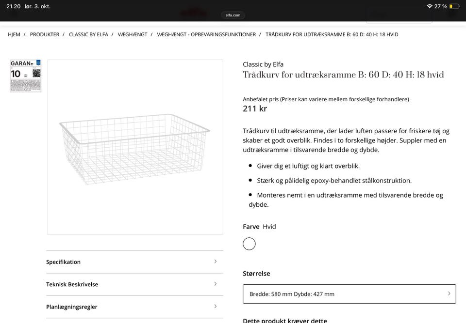
Task: Tap the Wi-Fi status icon
Action: point(430,6)
